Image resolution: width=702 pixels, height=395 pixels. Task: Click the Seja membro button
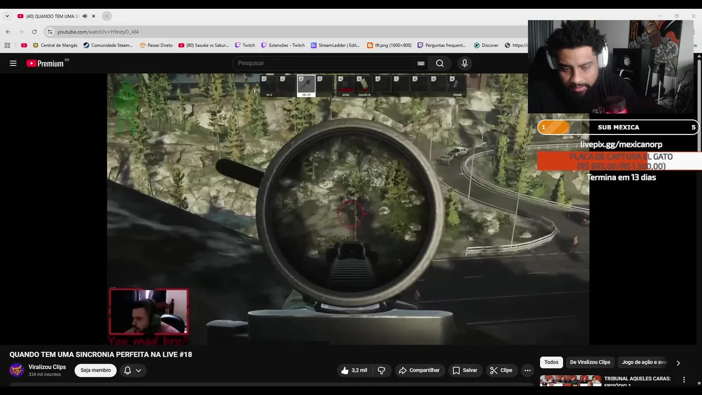95,370
